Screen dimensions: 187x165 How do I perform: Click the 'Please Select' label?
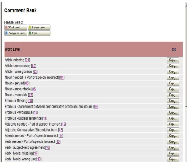[x=14, y=22]
